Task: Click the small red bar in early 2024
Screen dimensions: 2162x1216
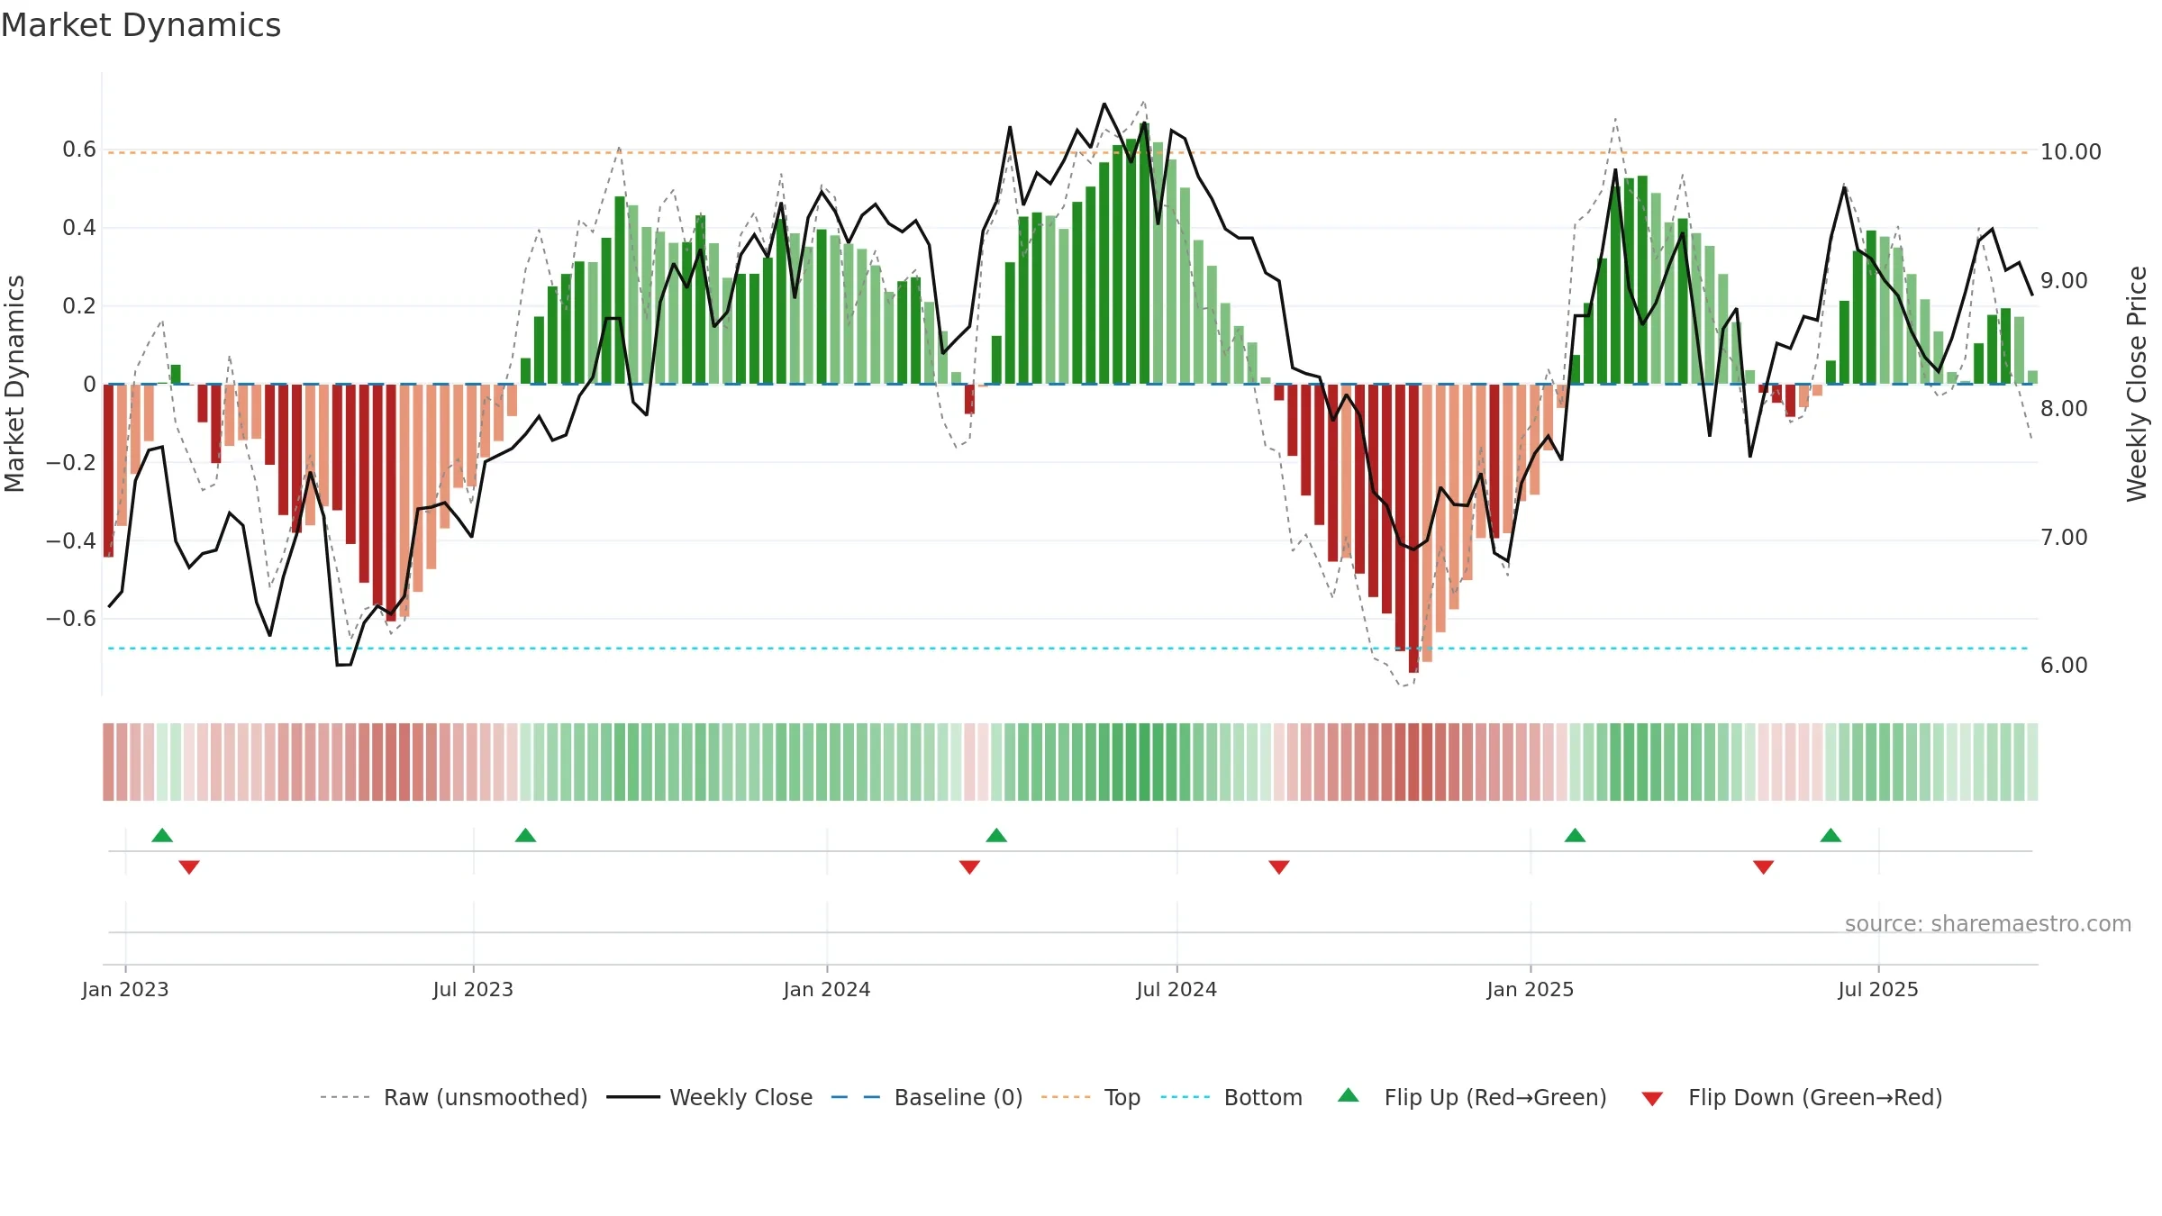Action: pos(969,399)
